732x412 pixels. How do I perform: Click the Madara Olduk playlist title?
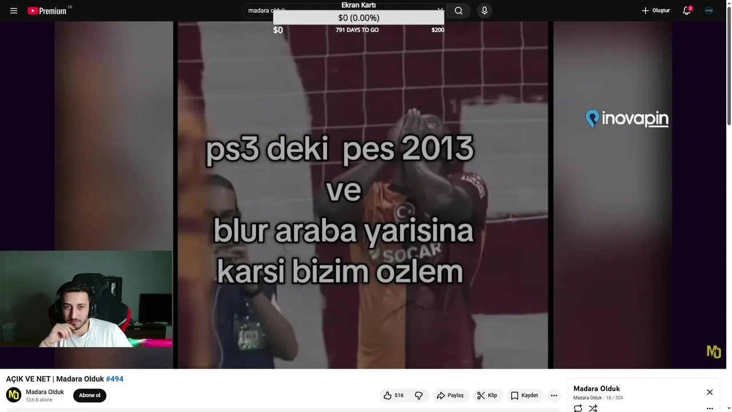[x=596, y=389]
